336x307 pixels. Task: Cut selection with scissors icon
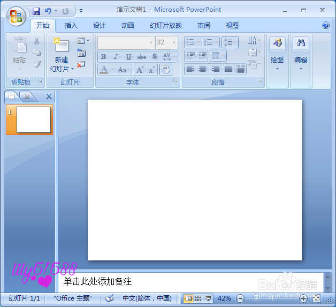coord(36,41)
